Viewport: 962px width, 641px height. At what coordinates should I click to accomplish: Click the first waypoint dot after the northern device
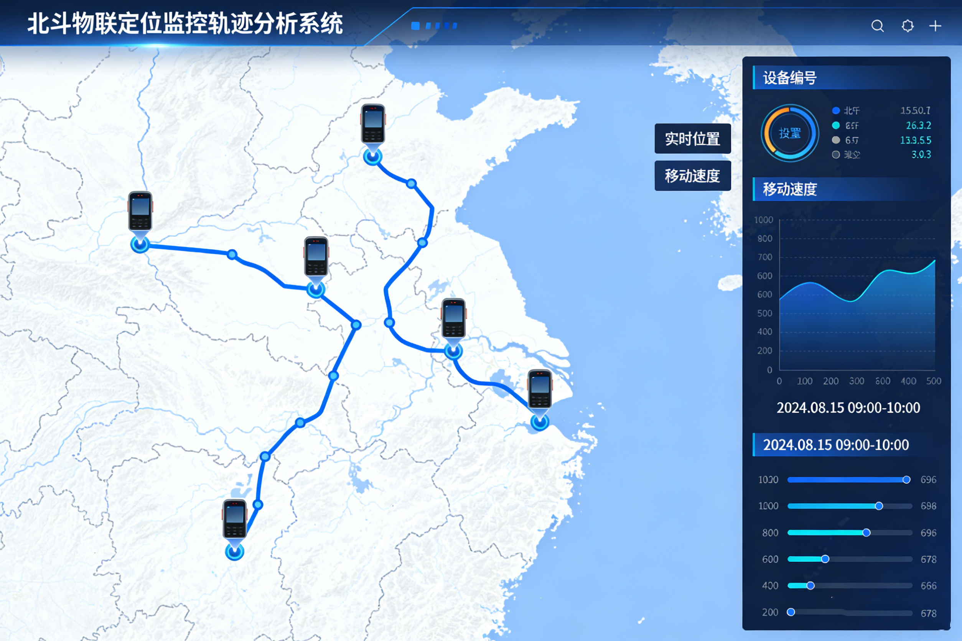412,184
